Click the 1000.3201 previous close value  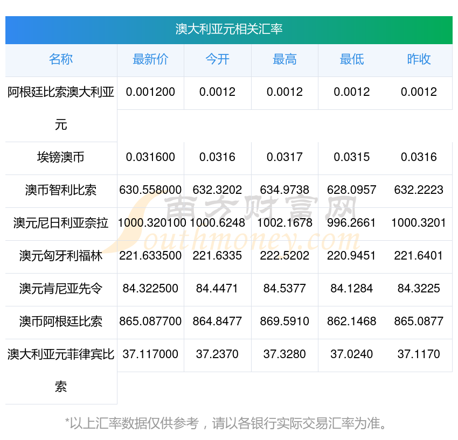click(x=419, y=223)
